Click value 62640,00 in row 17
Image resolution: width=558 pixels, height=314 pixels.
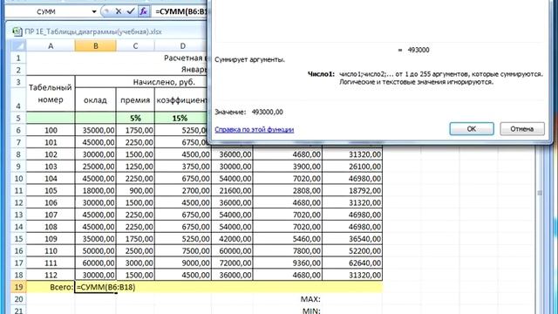click(x=352, y=263)
